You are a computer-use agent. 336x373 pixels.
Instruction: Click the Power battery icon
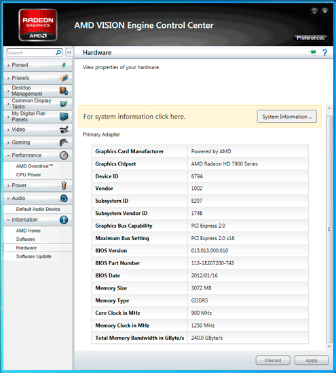[64, 185]
